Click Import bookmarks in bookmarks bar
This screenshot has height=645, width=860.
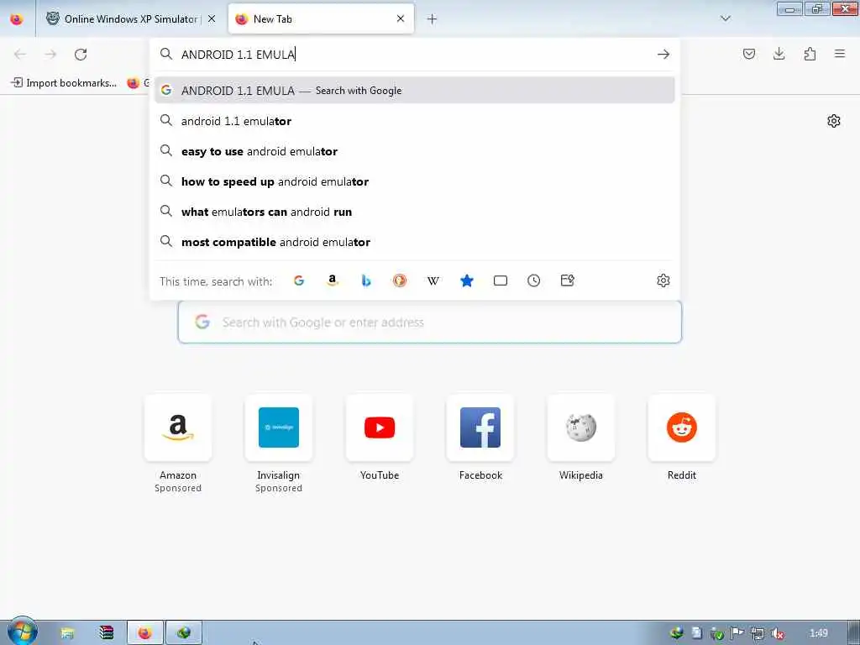click(64, 83)
